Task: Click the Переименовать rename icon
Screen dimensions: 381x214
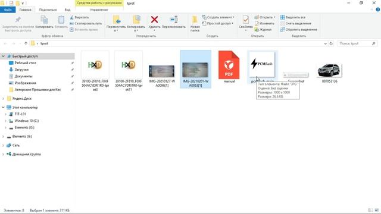Action: (x=174, y=20)
